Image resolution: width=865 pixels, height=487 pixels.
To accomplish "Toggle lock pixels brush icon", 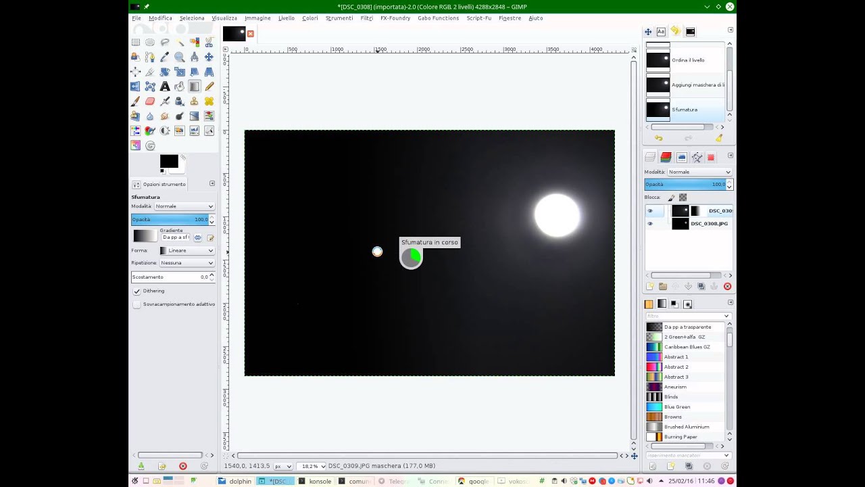I will pos(671,198).
